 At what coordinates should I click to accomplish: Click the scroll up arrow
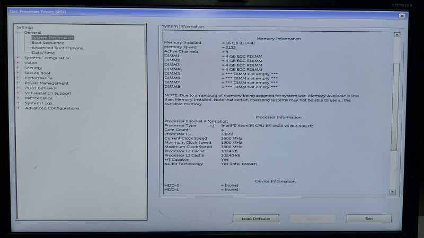coord(396,34)
